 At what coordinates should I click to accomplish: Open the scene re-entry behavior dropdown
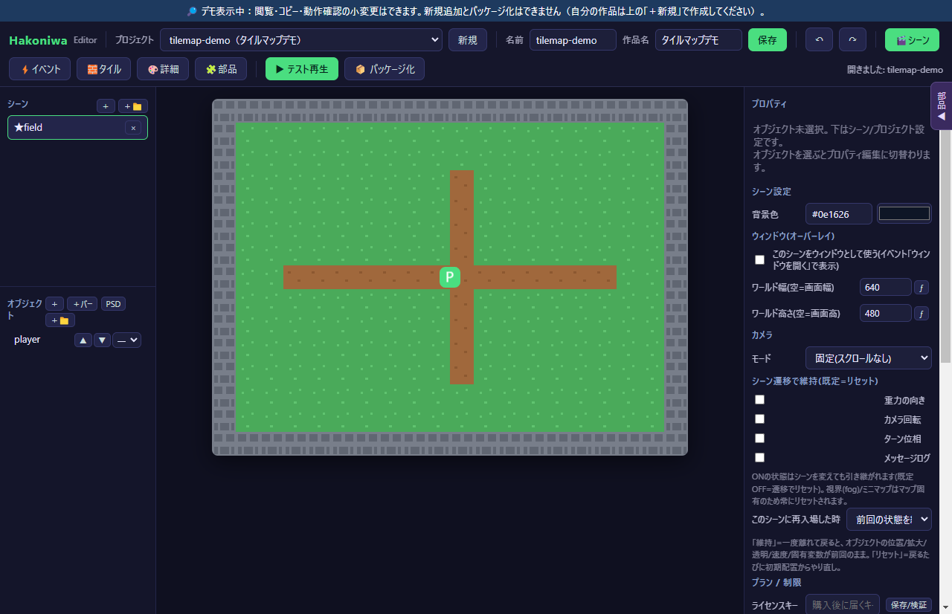pos(889,519)
